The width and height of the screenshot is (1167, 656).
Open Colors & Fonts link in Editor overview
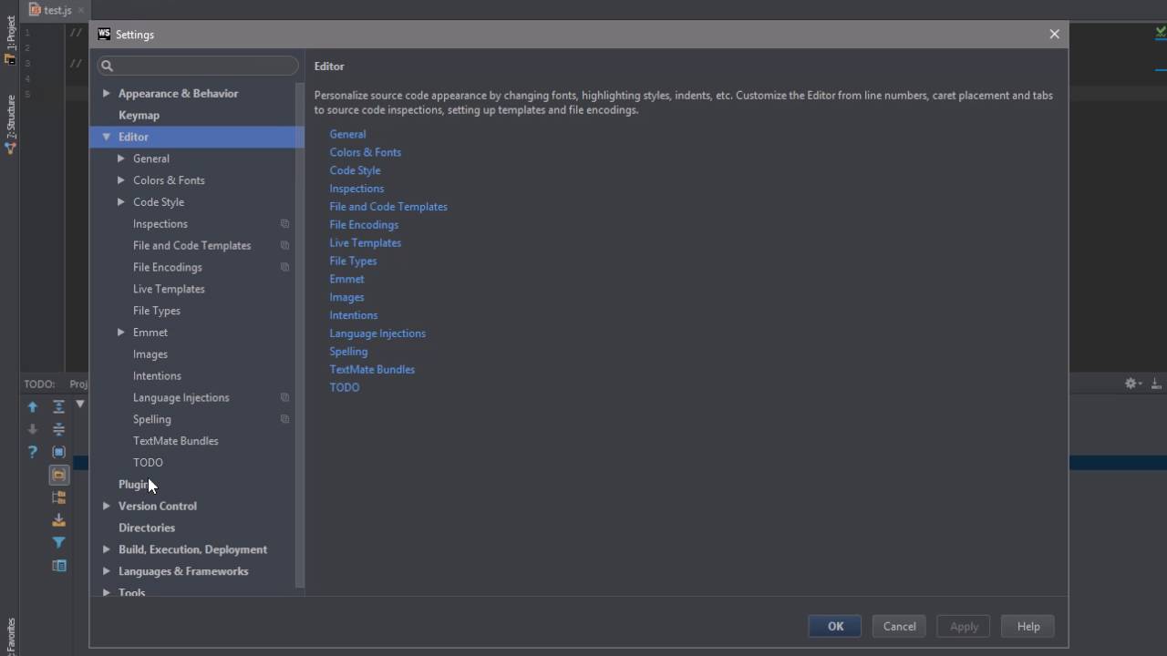pyautogui.click(x=365, y=152)
